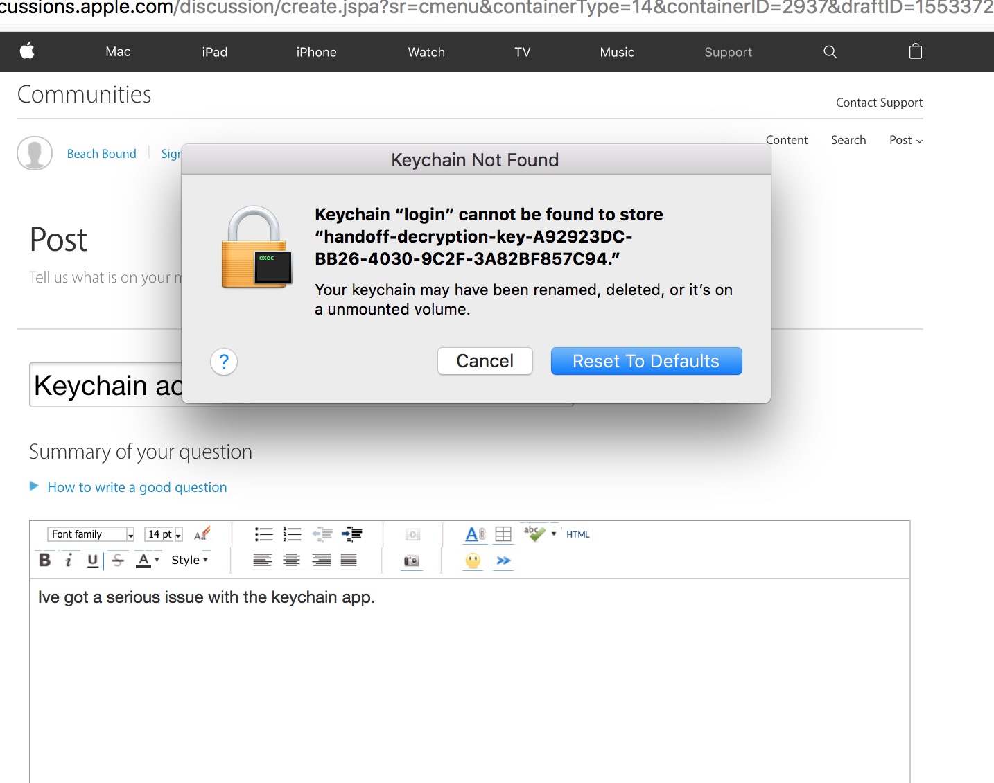994x783 pixels.
Task: Click the Communities heading link
Action: [x=84, y=94]
